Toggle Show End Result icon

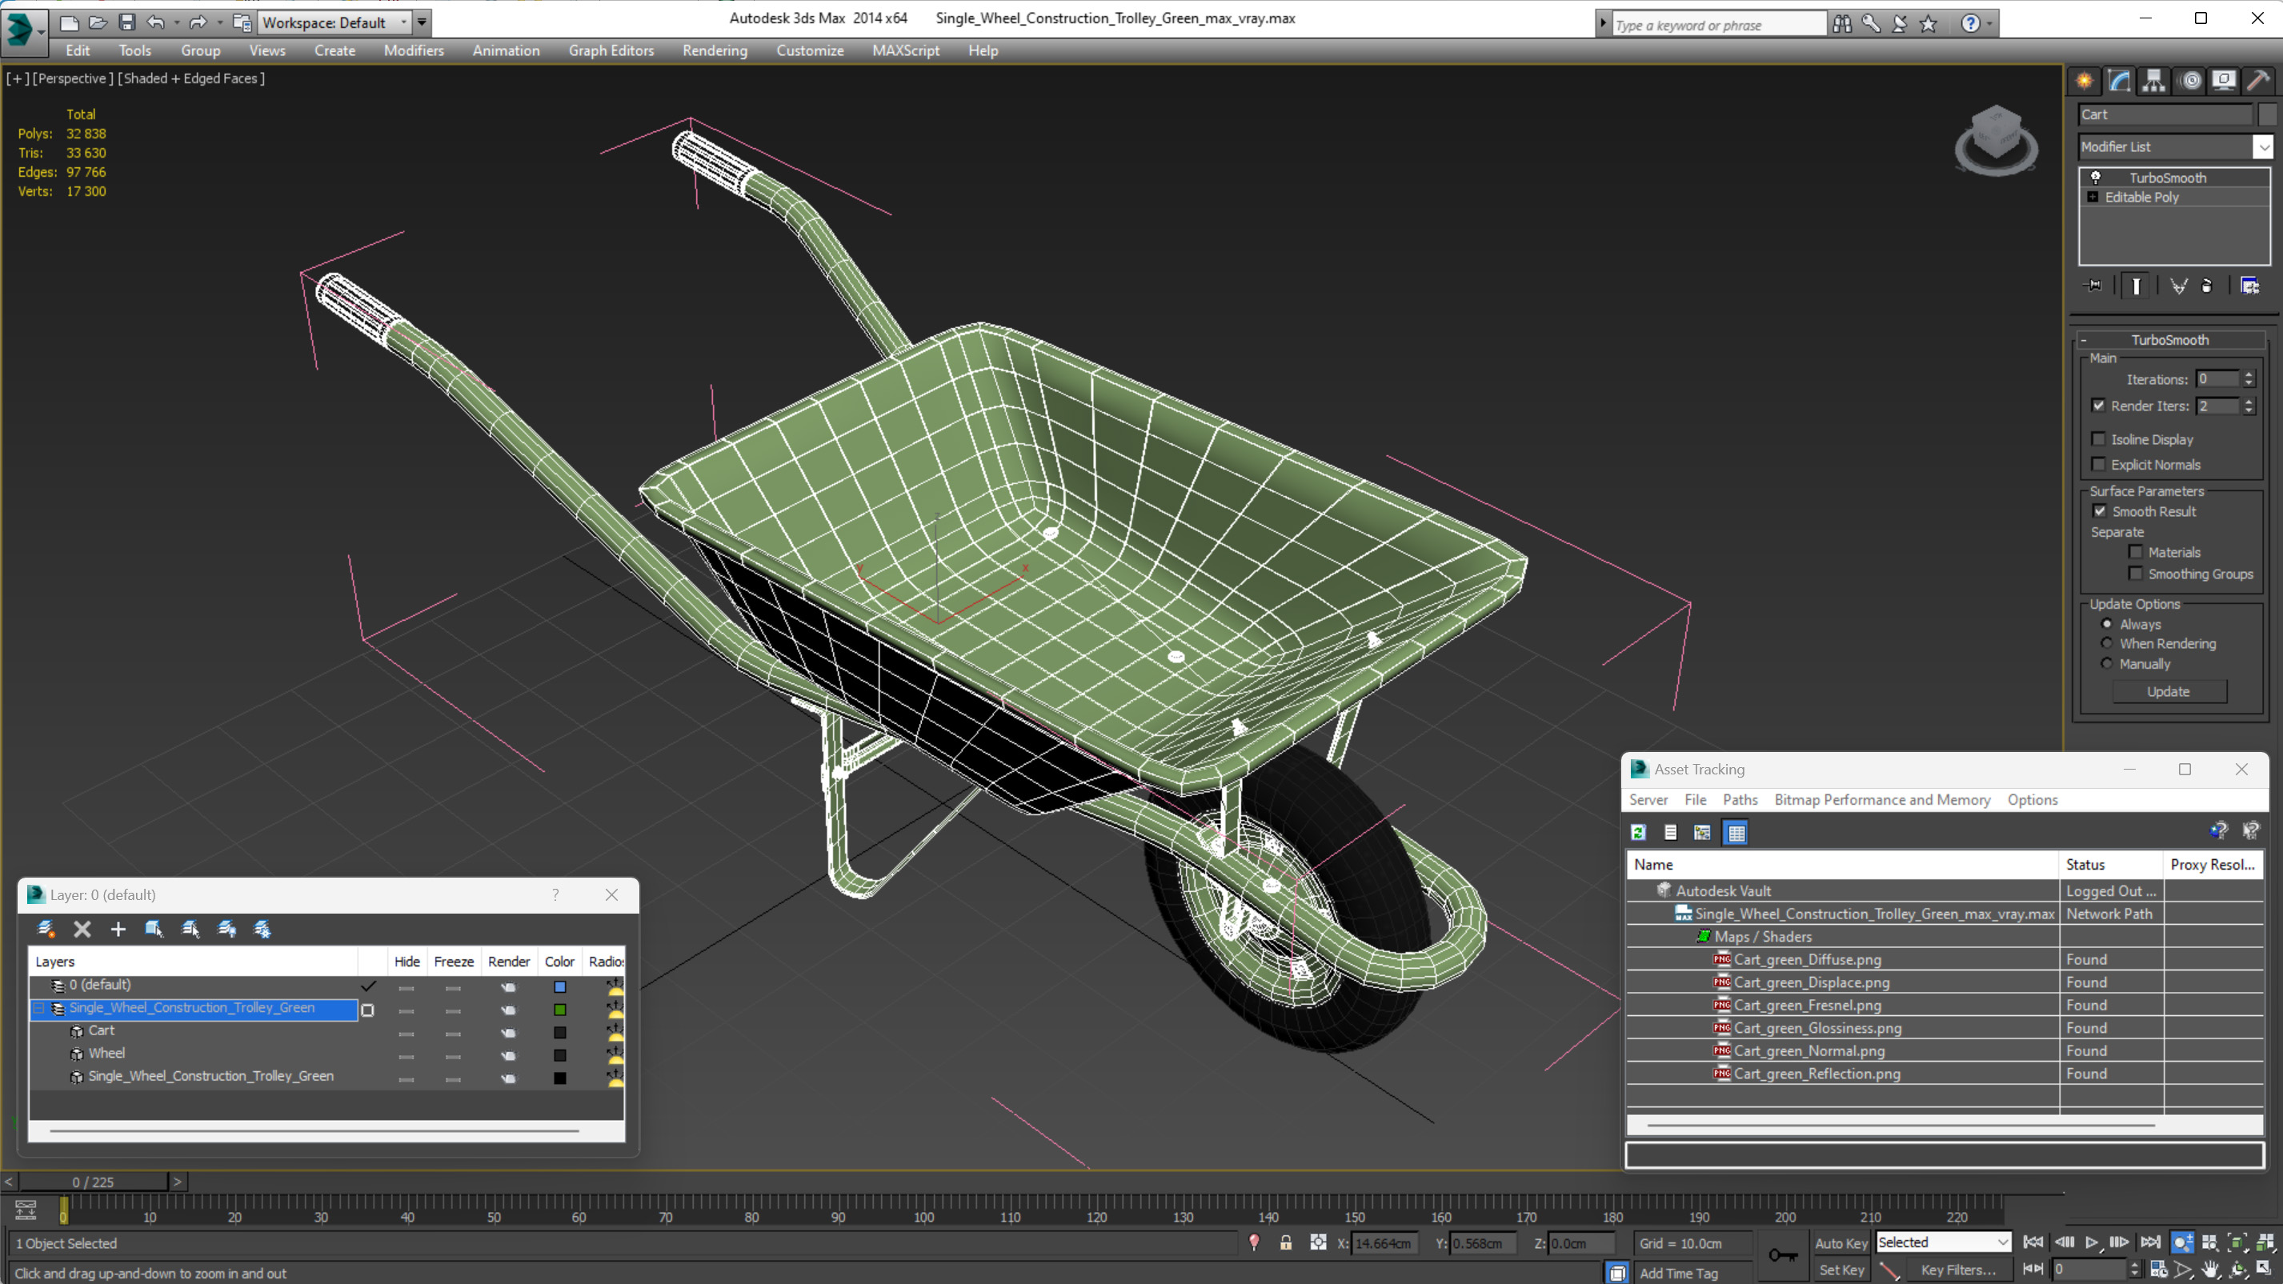tap(2136, 286)
